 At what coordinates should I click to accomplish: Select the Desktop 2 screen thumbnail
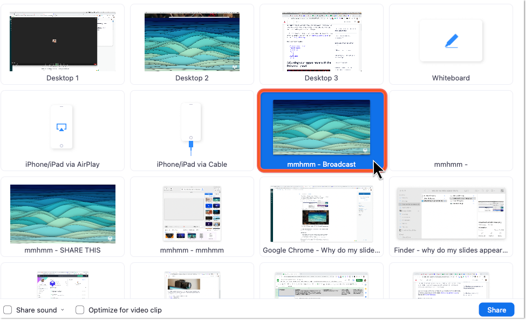pos(192,42)
